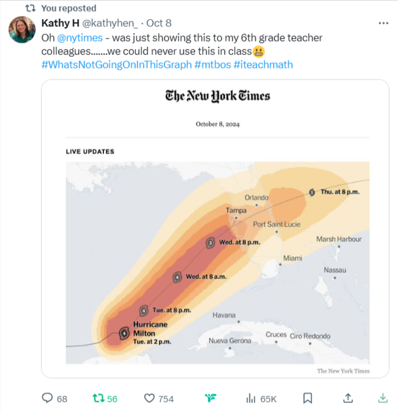Open Kathy H's profile avatar
The width and height of the screenshot is (398, 411).
coord(21,29)
